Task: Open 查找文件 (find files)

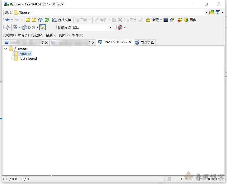Action: click(x=62, y=20)
